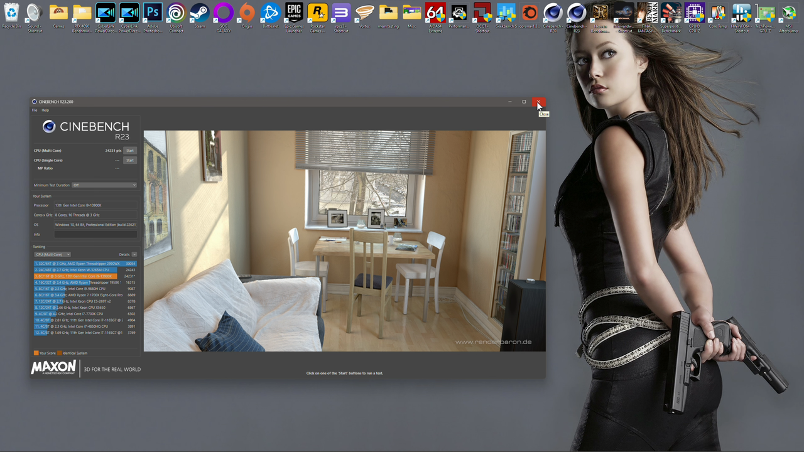
Task: Select Intel Core i7-4850HQ ranking row
Action: click(85, 326)
